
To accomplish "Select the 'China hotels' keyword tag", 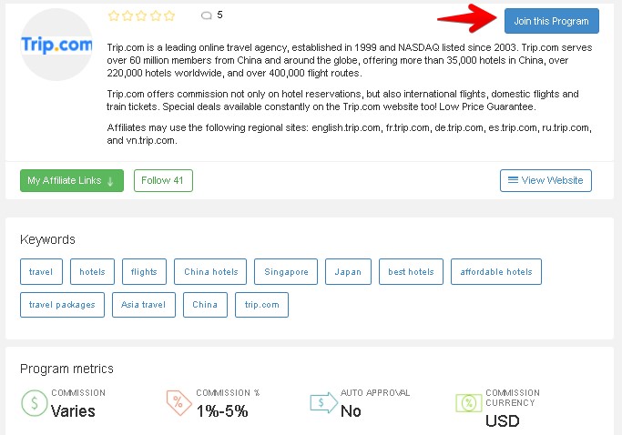I will (210, 271).
